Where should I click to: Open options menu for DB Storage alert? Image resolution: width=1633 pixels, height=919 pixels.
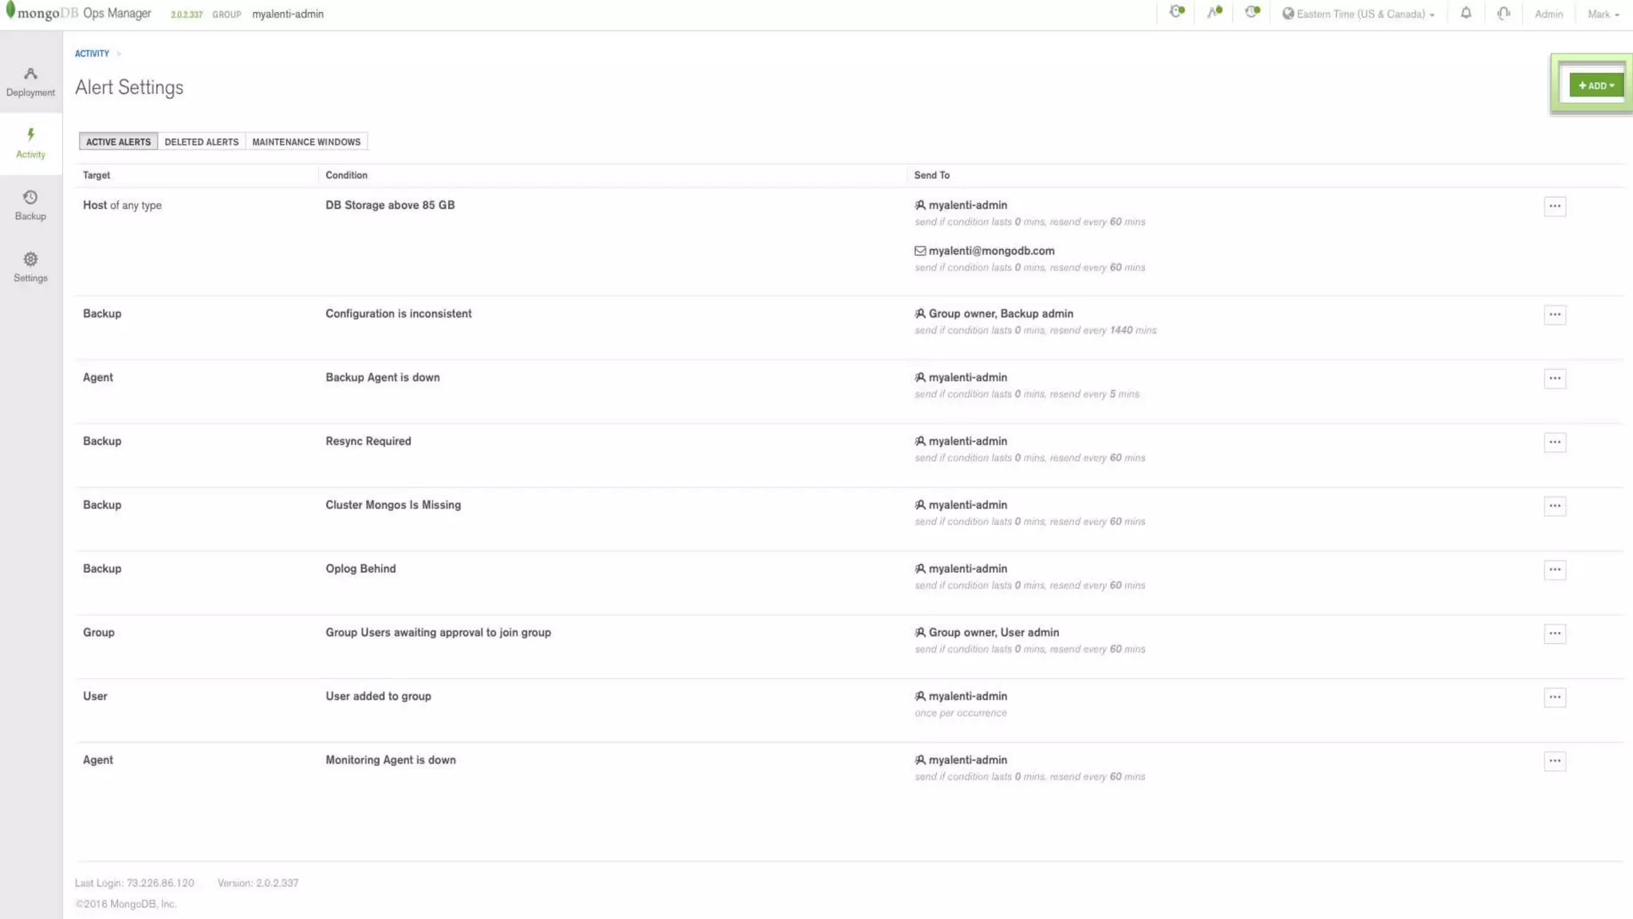[1555, 207]
